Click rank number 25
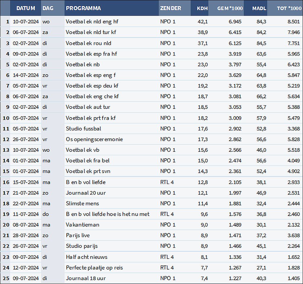This screenshot has width=303, height=284. pos(6,278)
